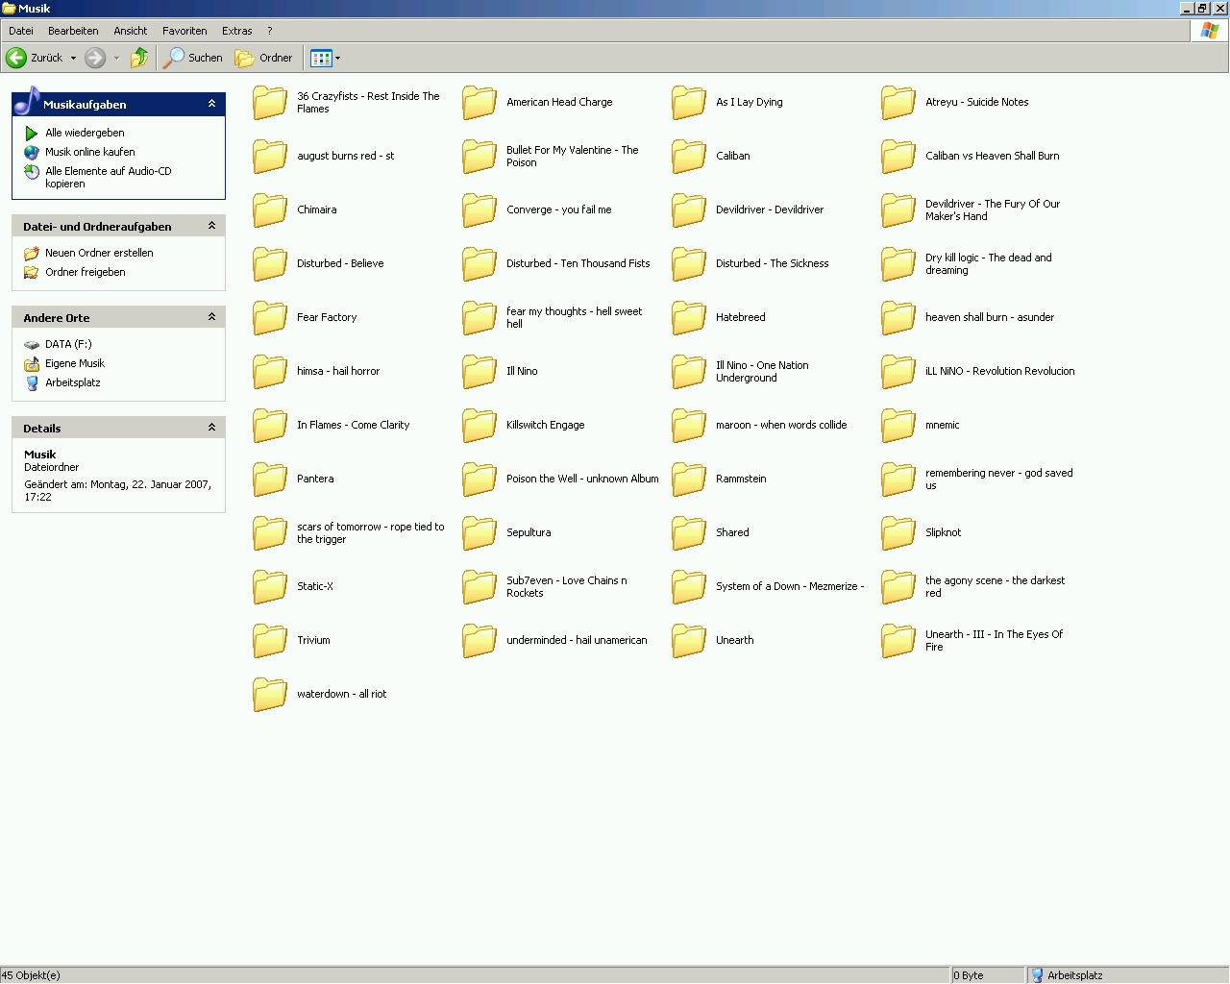The height and width of the screenshot is (984, 1230).
Task: Click the Musik online kaufen link
Action: pos(89,152)
